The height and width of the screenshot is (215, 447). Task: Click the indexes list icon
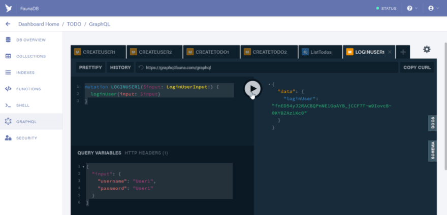[8, 73]
